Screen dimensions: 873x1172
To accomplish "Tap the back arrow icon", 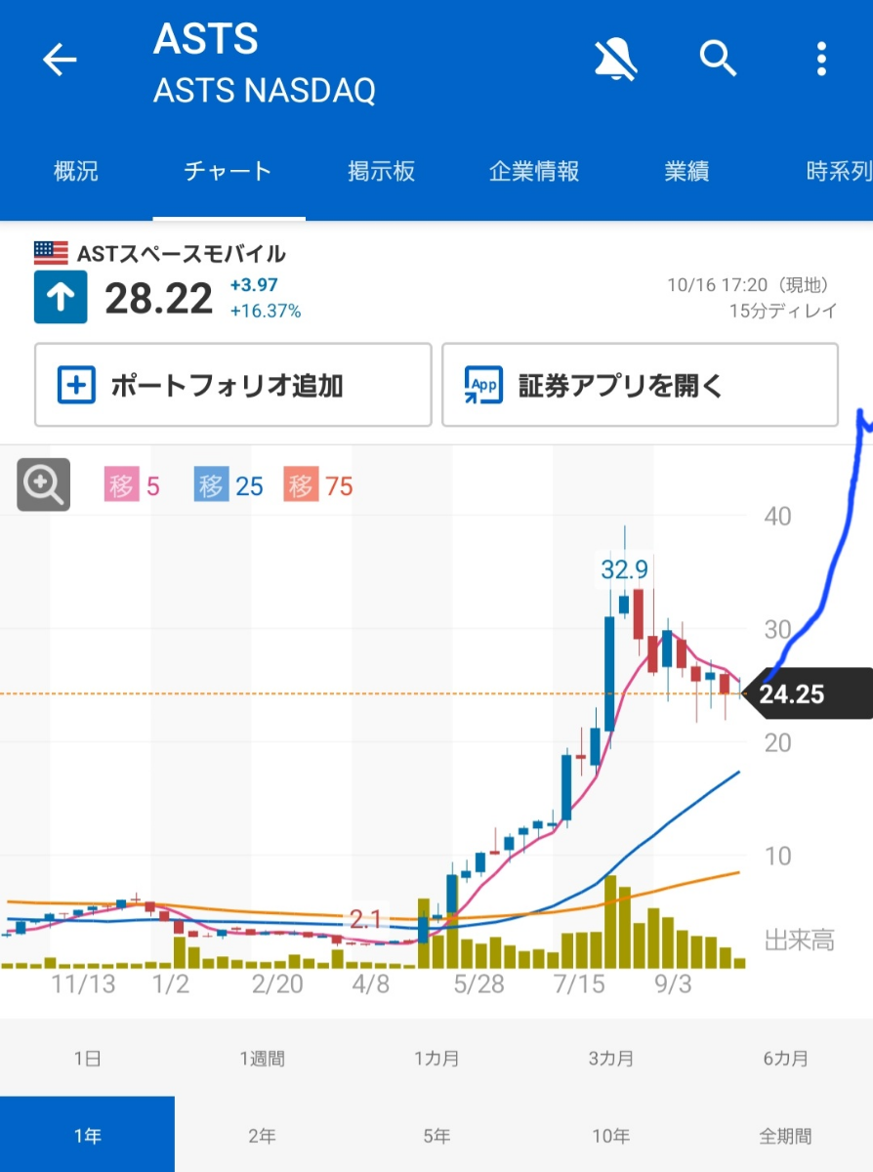I will (x=60, y=61).
